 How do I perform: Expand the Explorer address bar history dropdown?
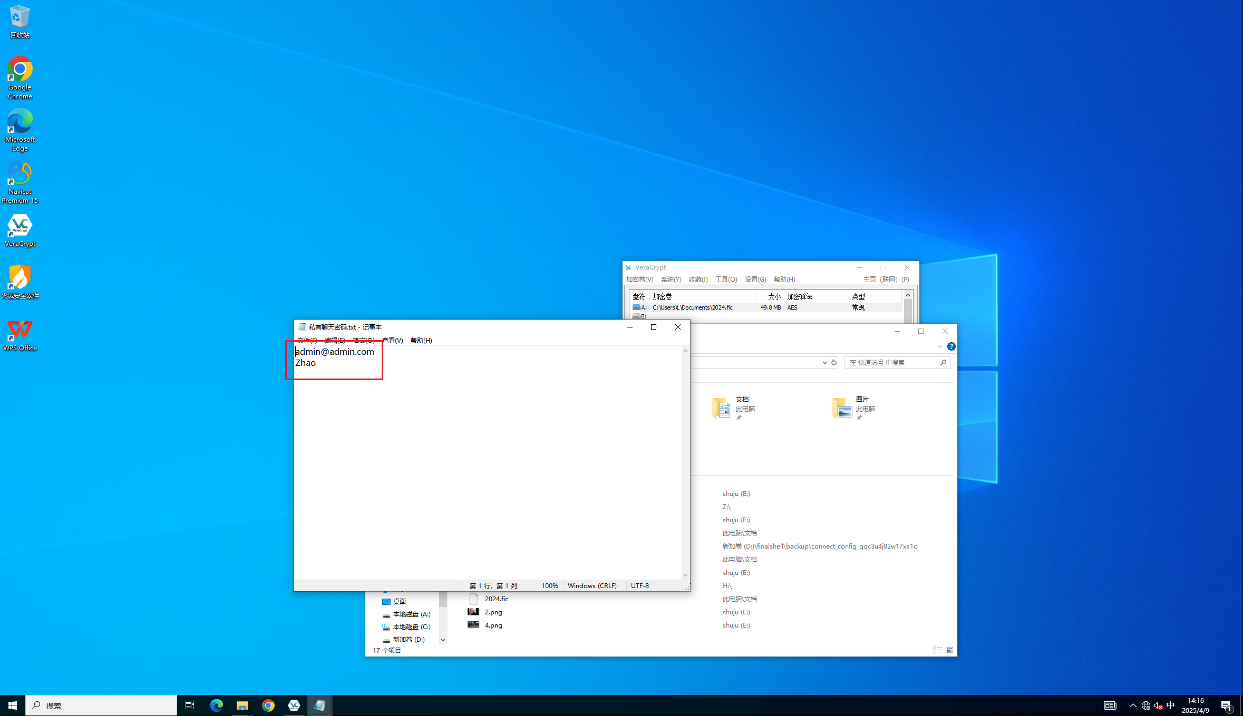pyautogui.click(x=824, y=363)
